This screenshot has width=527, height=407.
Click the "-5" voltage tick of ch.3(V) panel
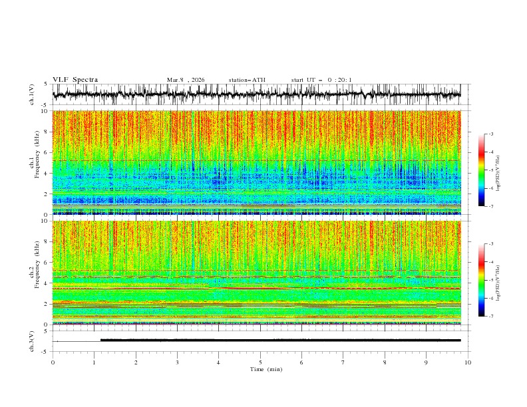click(45, 352)
